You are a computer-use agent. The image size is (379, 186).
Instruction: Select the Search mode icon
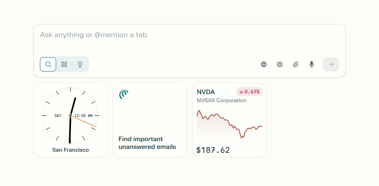[x=48, y=64]
